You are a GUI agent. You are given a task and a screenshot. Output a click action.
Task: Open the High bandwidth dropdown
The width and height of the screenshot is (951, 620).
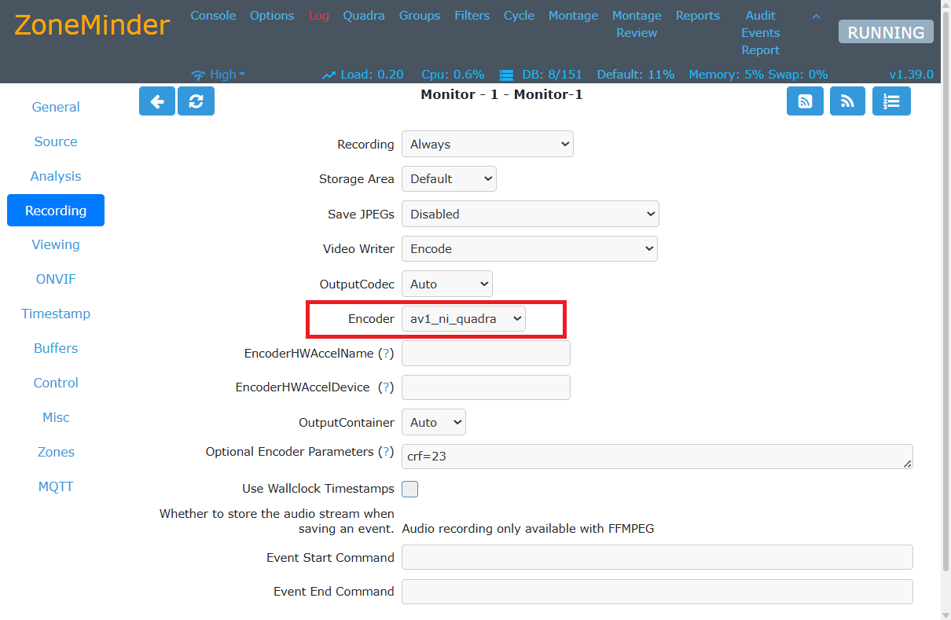point(218,75)
